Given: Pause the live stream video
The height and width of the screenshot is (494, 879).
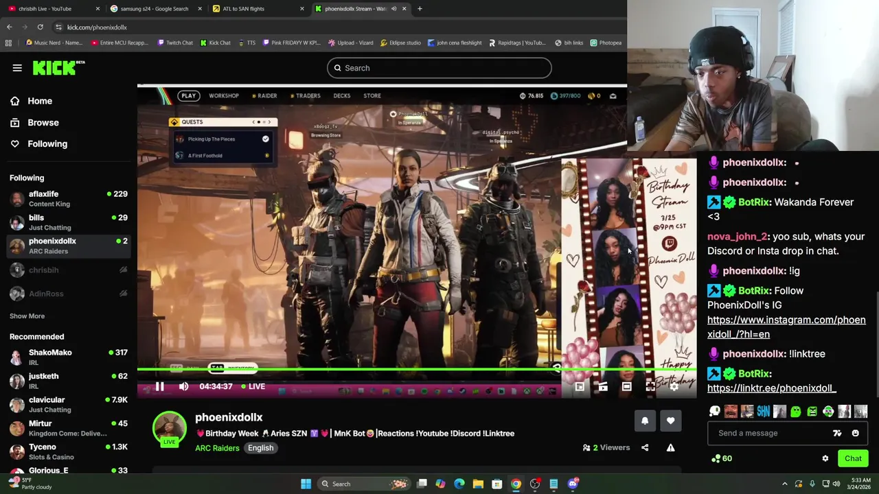Looking at the screenshot, I should [159, 386].
